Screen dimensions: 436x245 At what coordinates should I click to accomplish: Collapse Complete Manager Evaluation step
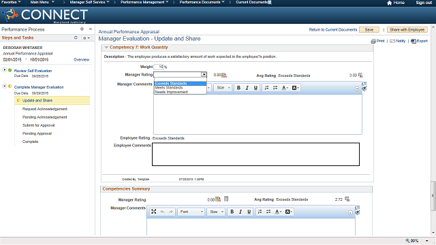point(5,86)
